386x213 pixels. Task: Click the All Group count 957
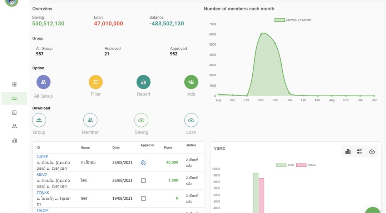[x=40, y=54]
